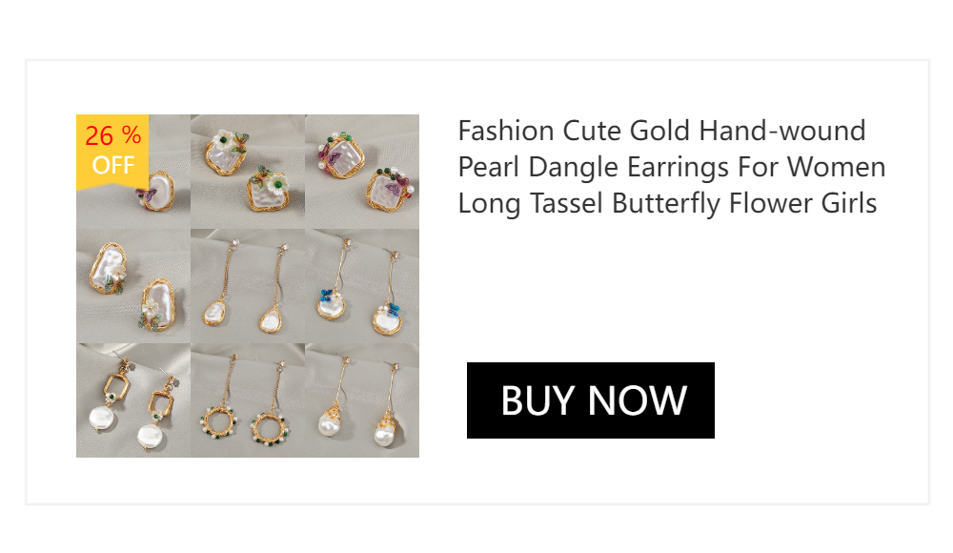Open the product title link about pearl earrings
Viewport: 953px width, 553px height.
click(672, 167)
